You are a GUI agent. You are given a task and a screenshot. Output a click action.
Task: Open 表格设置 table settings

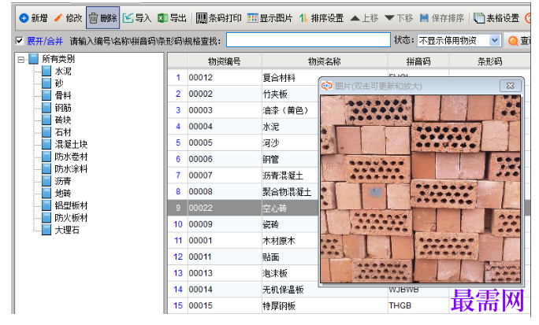(x=496, y=18)
